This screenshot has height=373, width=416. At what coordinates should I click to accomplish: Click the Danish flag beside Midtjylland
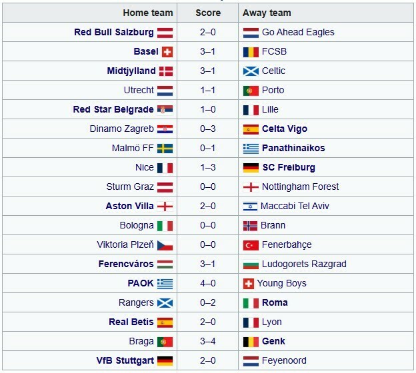pos(165,71)
